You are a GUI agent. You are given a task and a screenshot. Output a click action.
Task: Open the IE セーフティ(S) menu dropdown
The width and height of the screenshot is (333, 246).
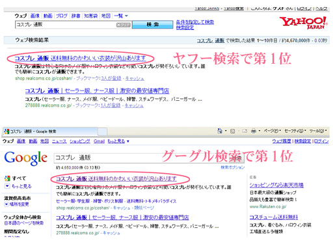click(295, 131)
